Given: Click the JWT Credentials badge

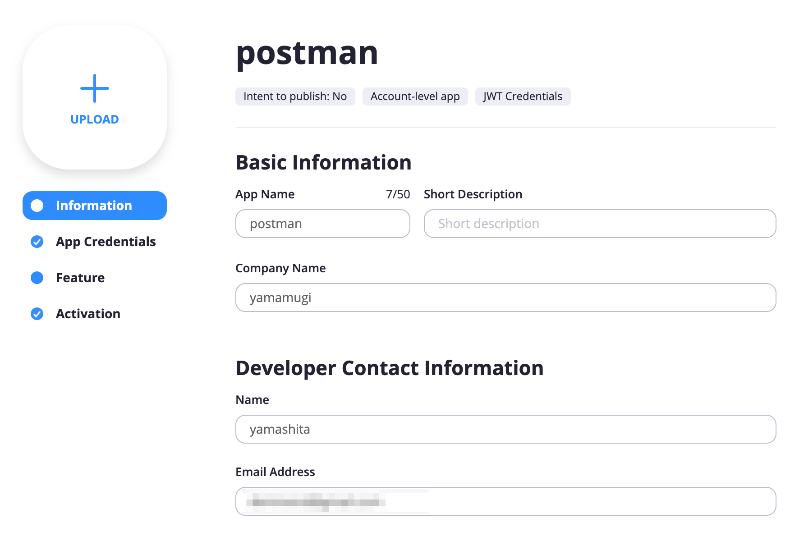Looking at the screenshot, I should point(523,96).
